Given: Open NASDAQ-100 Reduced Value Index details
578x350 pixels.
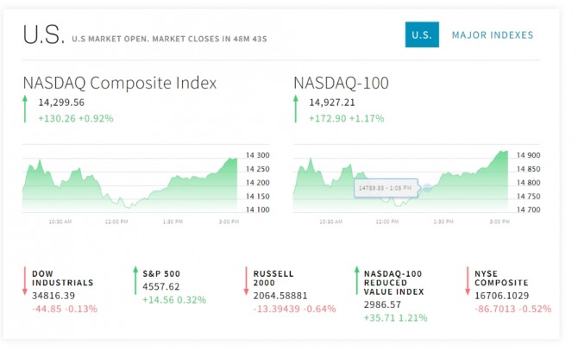Looking at the screenshot, I should (393, 283).
